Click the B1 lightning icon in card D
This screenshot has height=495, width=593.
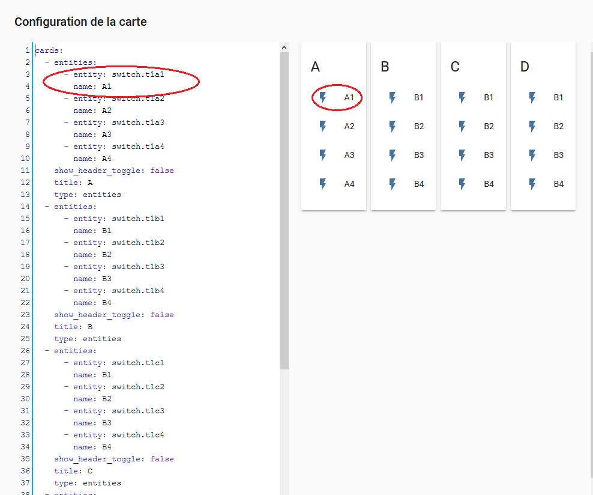(532, 97)
